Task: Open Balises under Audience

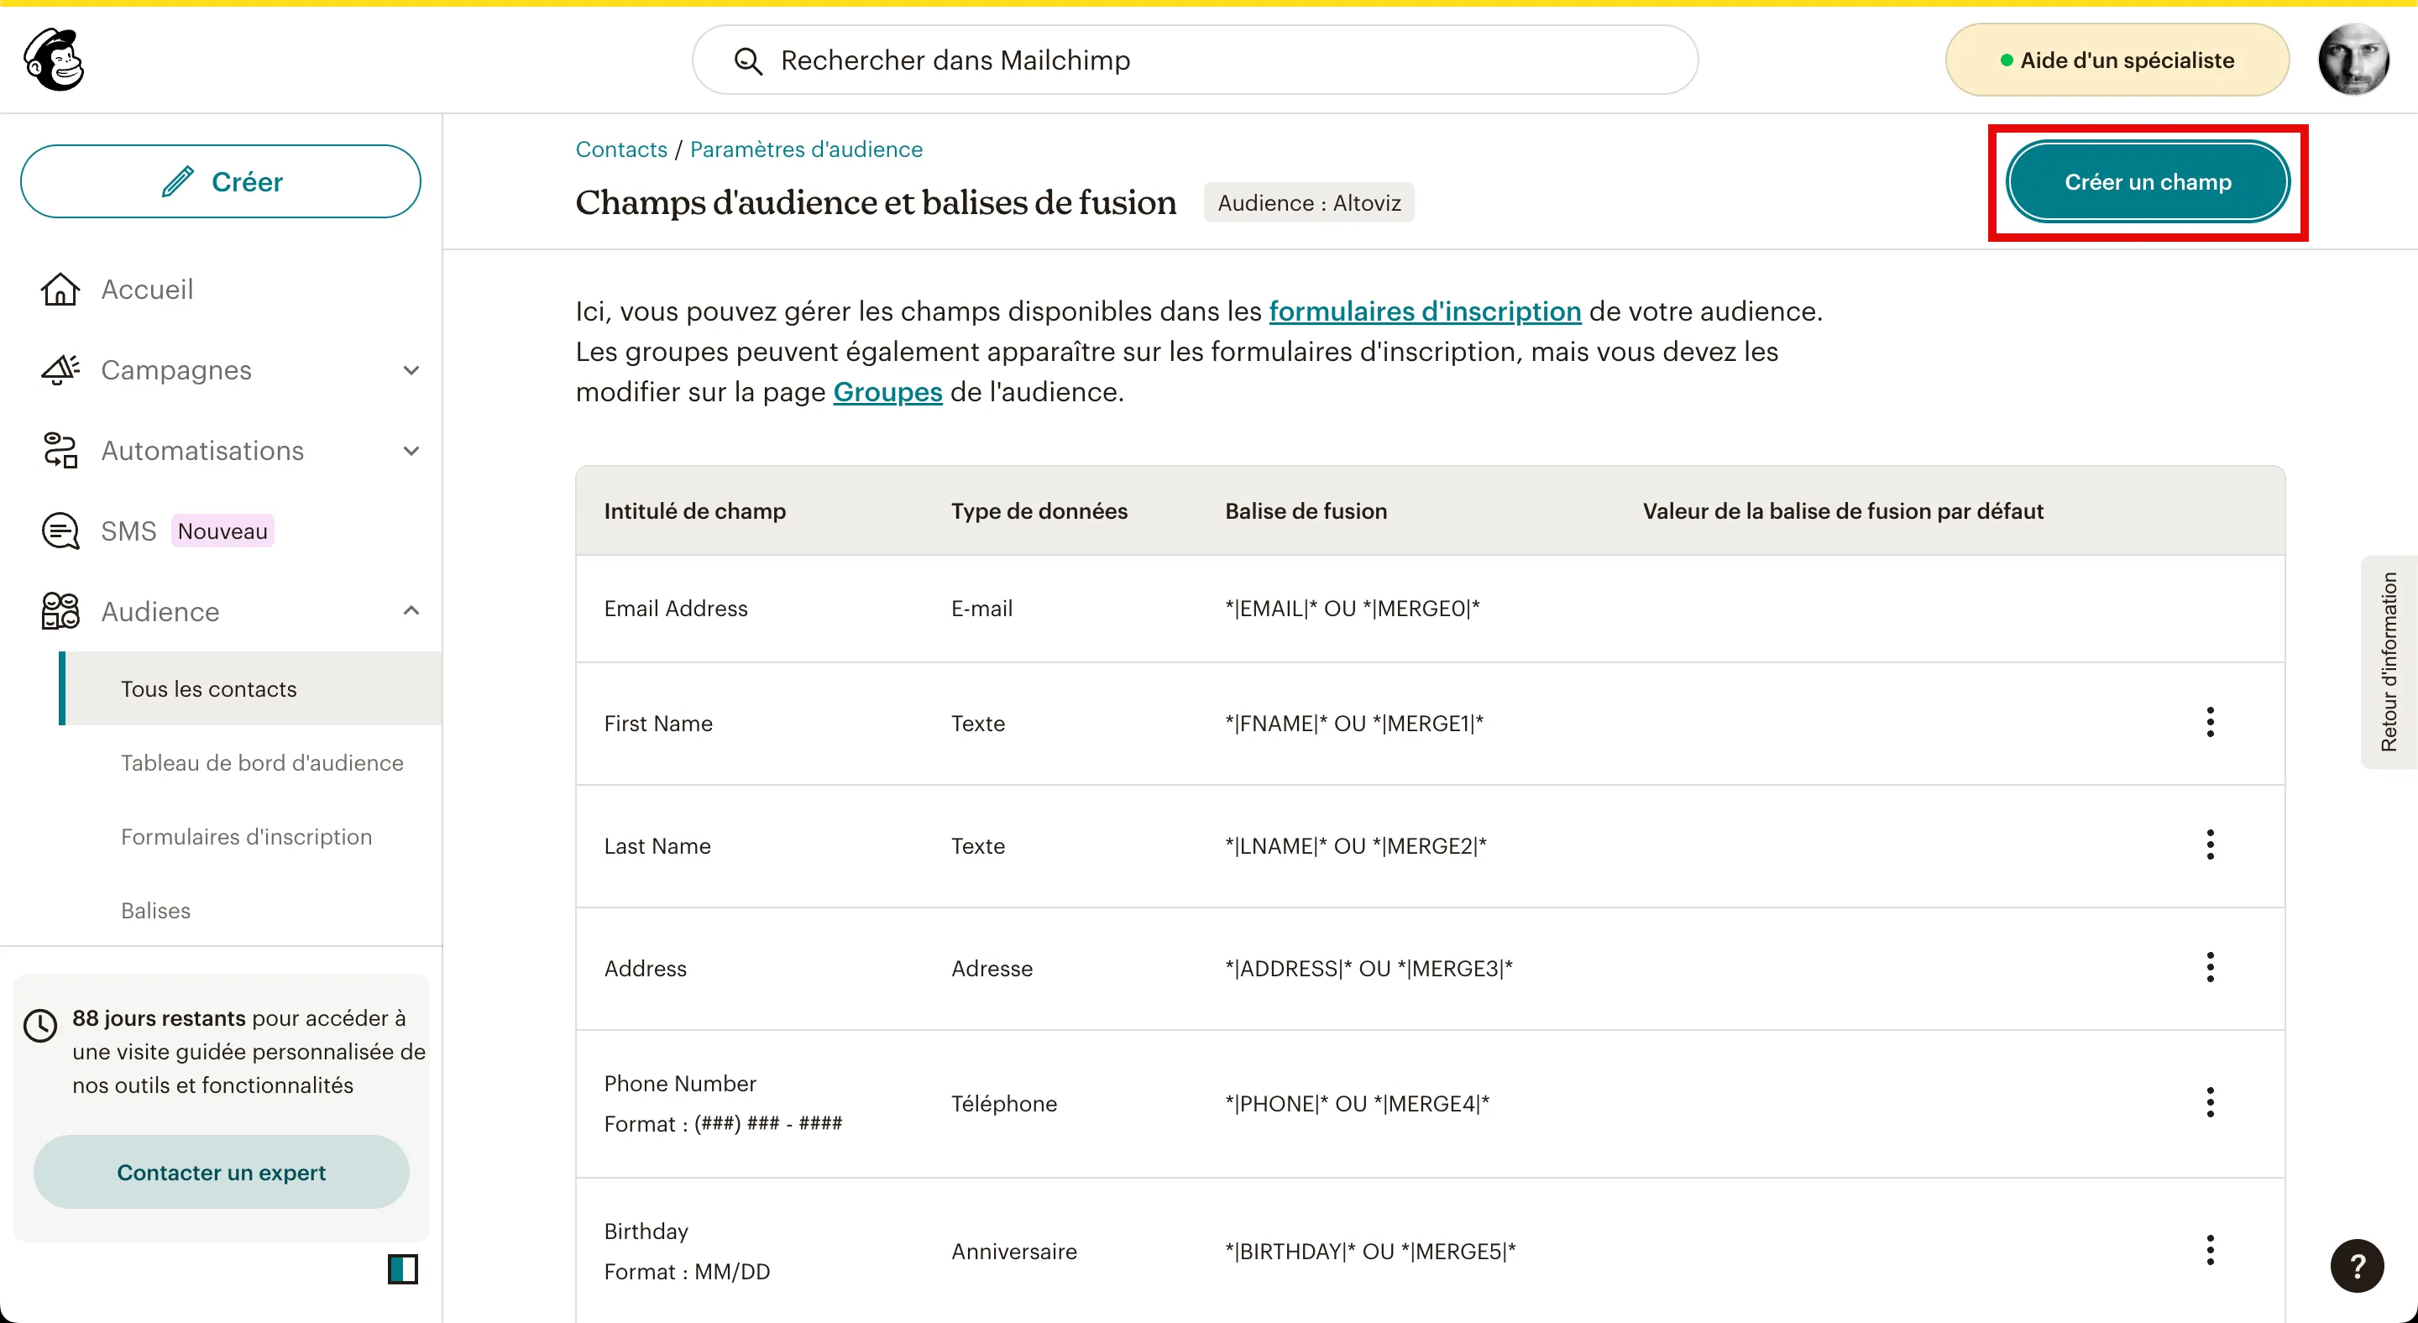Action: (156, 910)
